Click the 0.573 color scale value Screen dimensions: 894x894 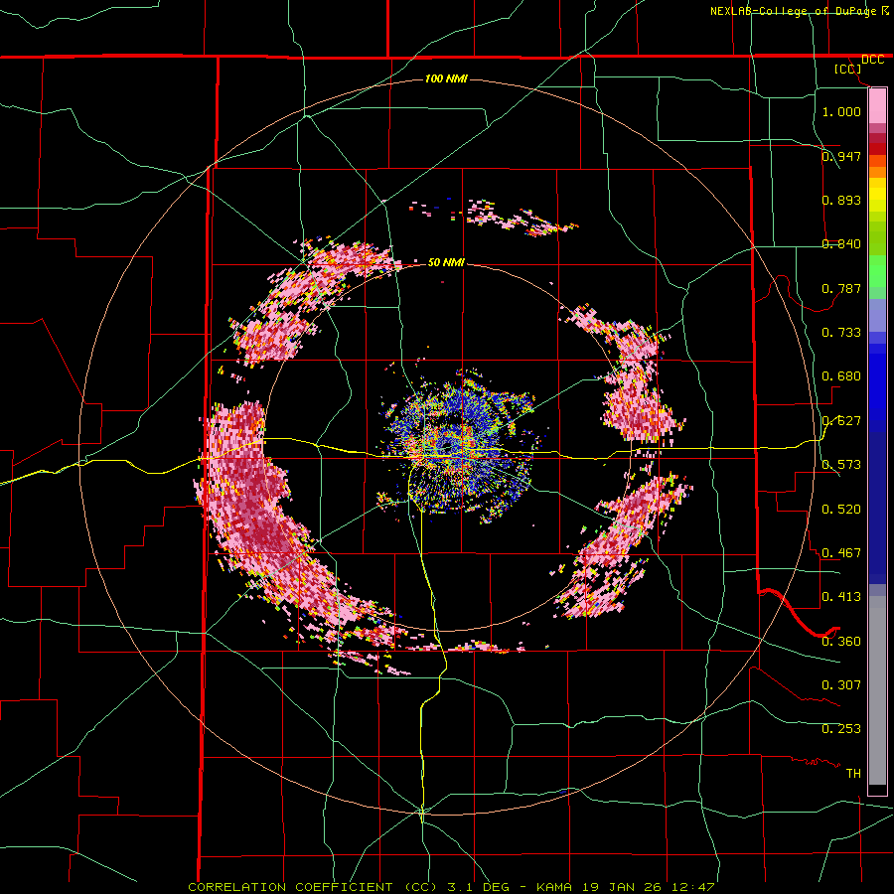[841, 465]
